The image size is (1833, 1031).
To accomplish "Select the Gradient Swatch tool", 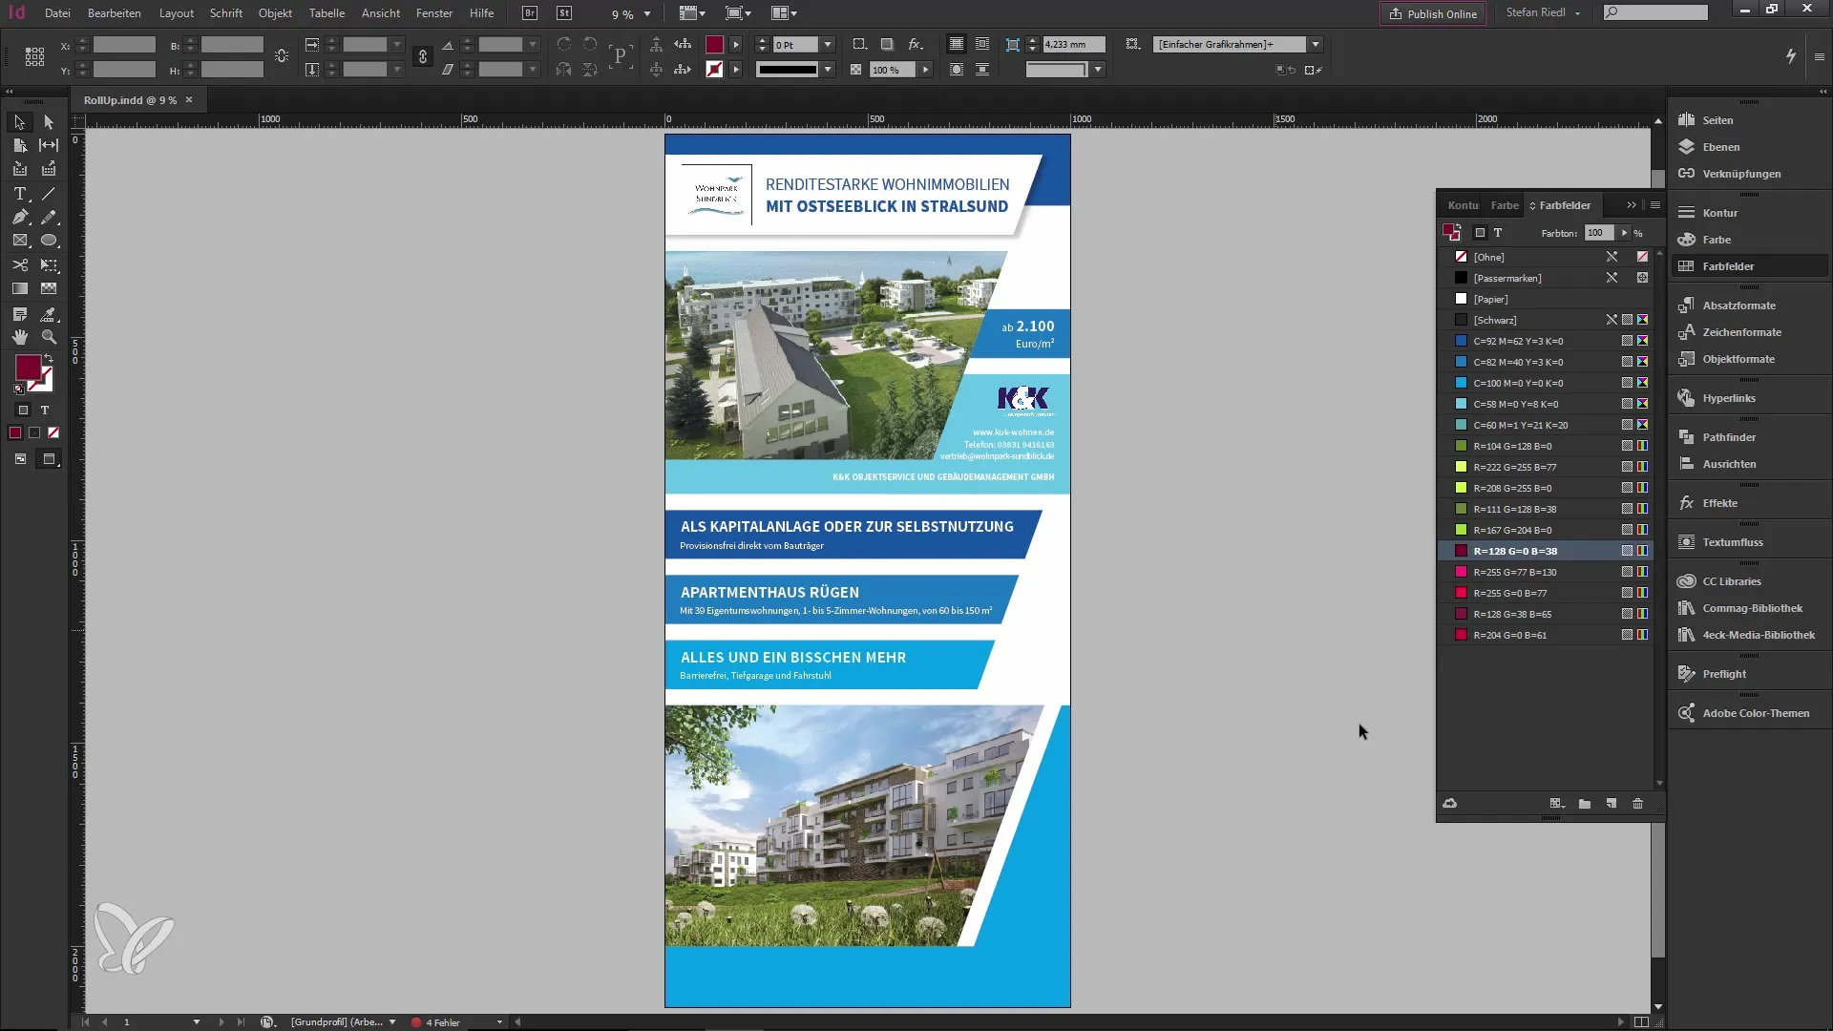I will pos(19,288).
